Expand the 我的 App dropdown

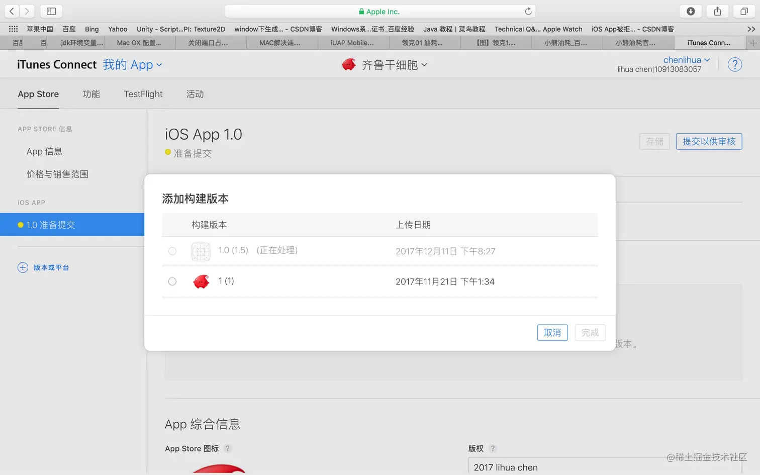pyautogui.click(x=133, y=64)
